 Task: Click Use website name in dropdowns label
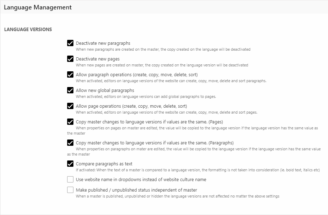[x=141, y=179]
